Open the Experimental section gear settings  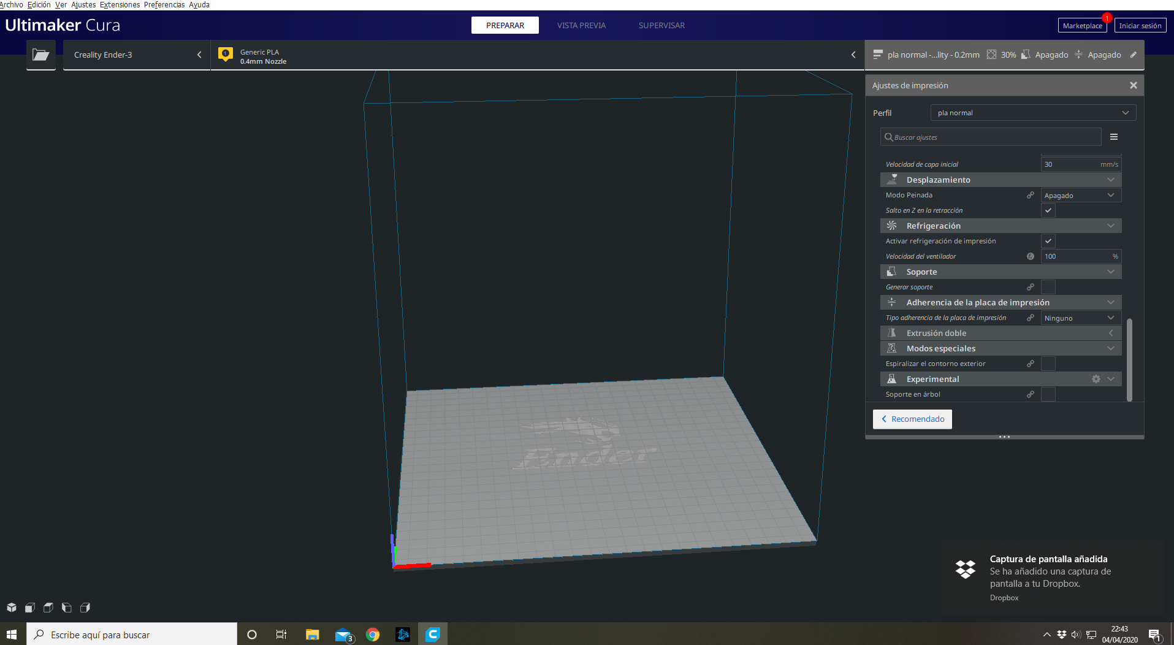click(1096, 379)
